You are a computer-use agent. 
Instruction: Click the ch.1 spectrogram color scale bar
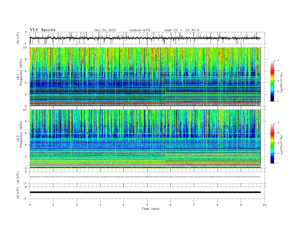272,81
